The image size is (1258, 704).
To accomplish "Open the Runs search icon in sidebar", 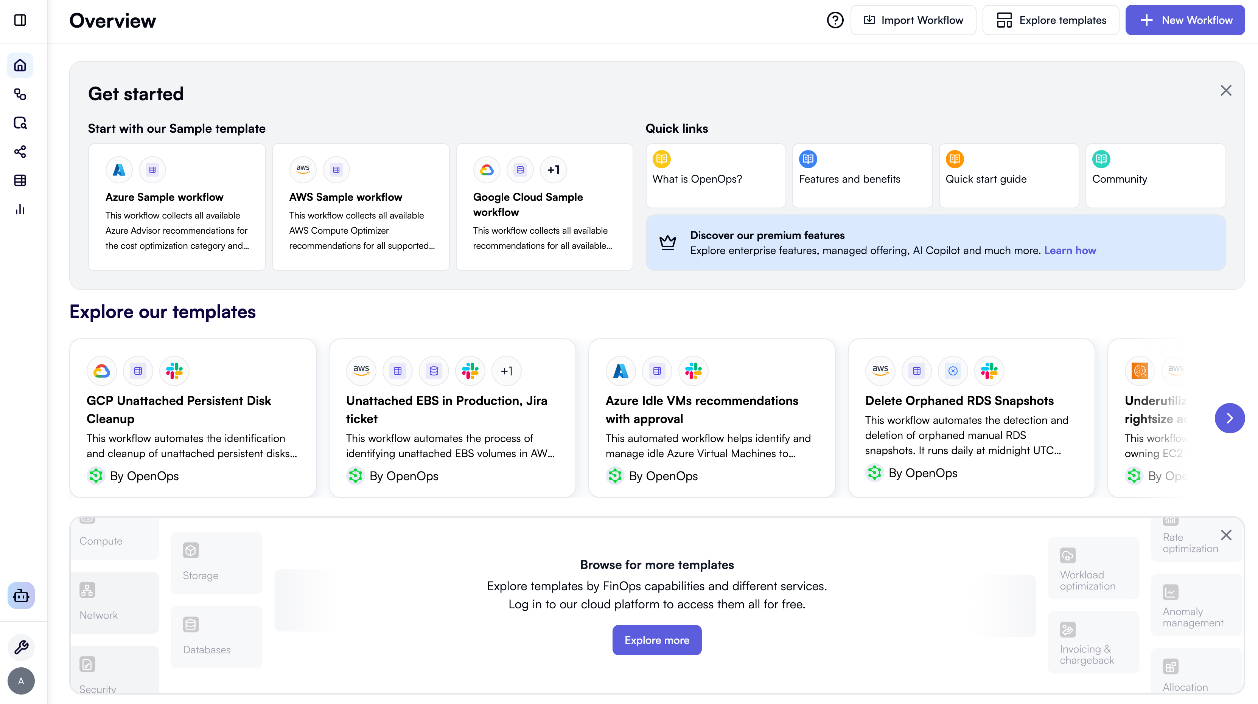I will pos(20,123).
